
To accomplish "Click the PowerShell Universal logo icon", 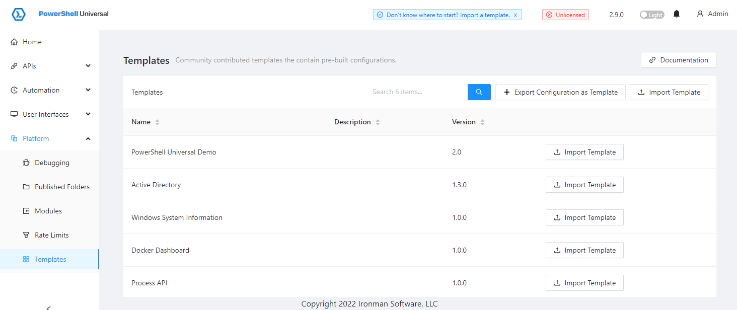I will point(19,14).
